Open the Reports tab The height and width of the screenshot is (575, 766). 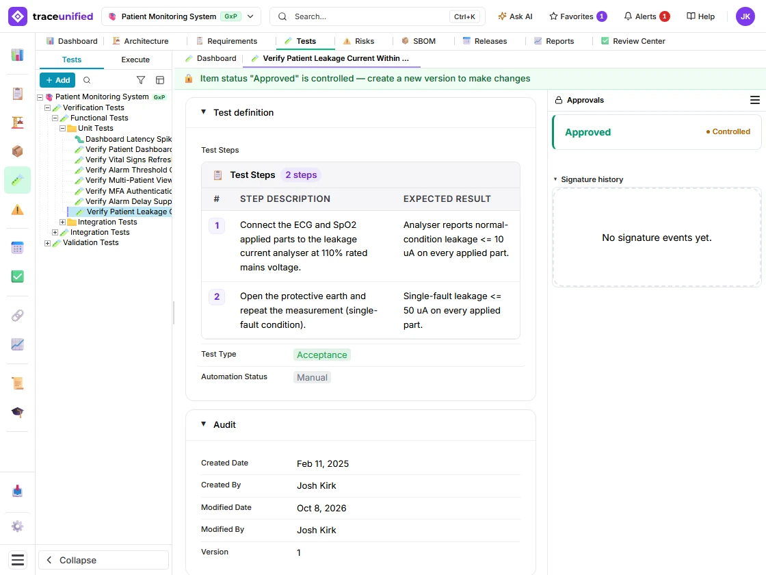tap(554, 41)
